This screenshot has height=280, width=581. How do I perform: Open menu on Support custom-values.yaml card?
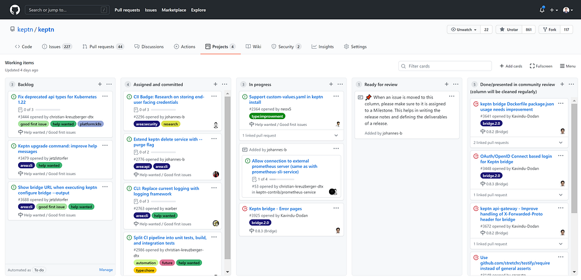336,96
